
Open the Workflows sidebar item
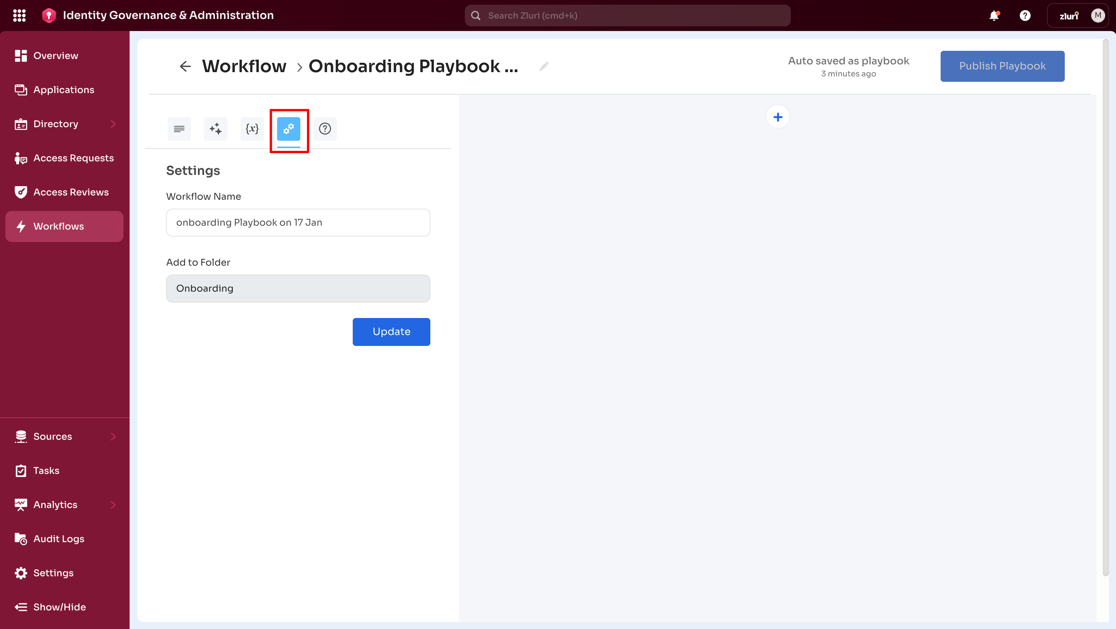click(59, 226)
